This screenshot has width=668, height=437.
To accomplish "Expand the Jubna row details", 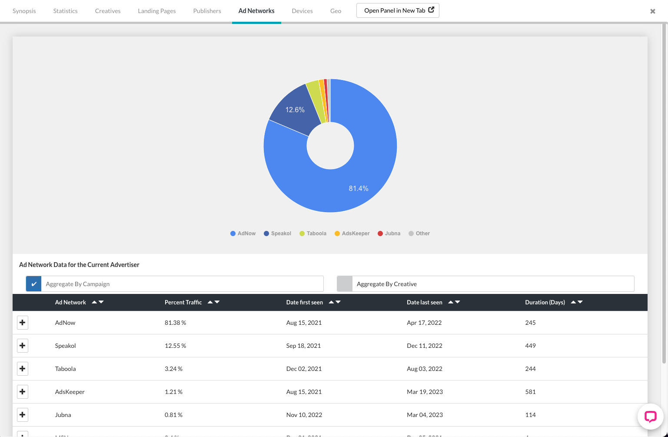I will pos(23,414).
